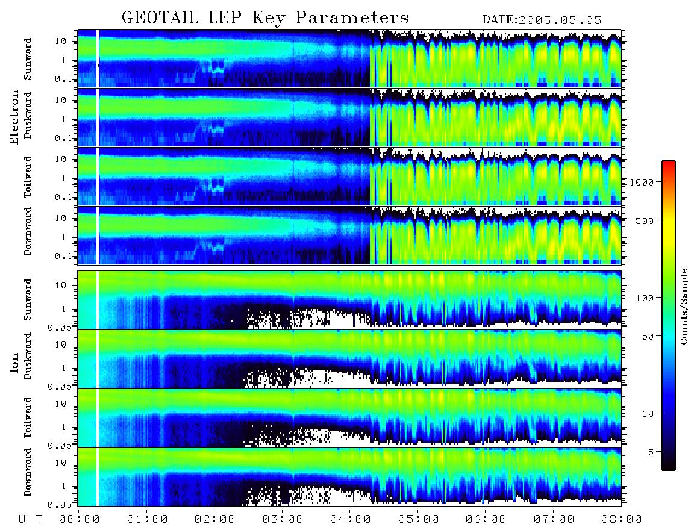Screen dimensions: 688x530
Task: Click inside the Ion Sunward spectrogram panel
Action: (349, 300)
